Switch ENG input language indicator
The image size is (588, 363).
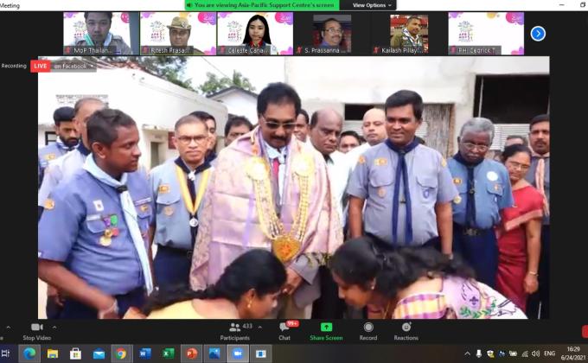(x=549, y=353)
